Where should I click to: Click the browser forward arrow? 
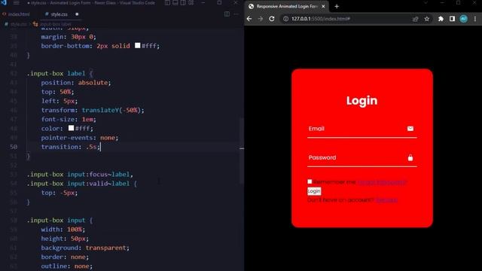pyautogui.click(x=261, y=19)
